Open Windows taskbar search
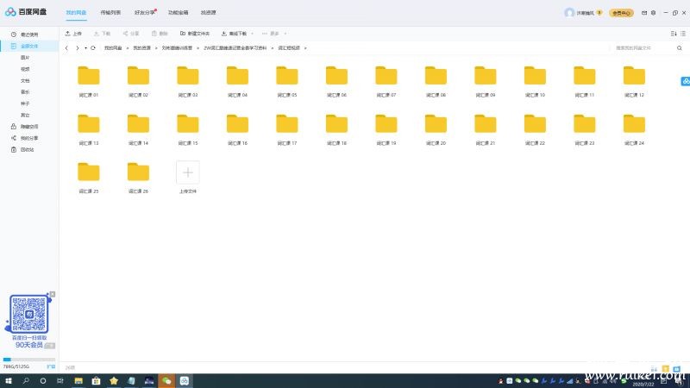690x388 pixels. (x=26, y=381)
